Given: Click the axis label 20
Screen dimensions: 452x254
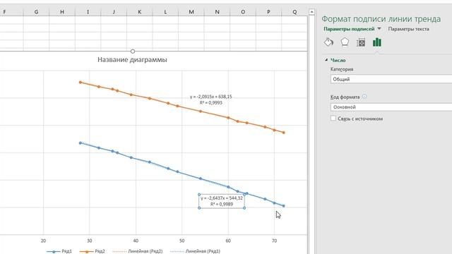Looking at the screenshot, I should point(43,241).
